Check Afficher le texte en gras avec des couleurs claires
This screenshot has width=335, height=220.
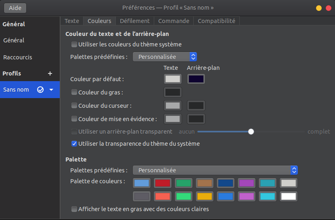point(74,209)
